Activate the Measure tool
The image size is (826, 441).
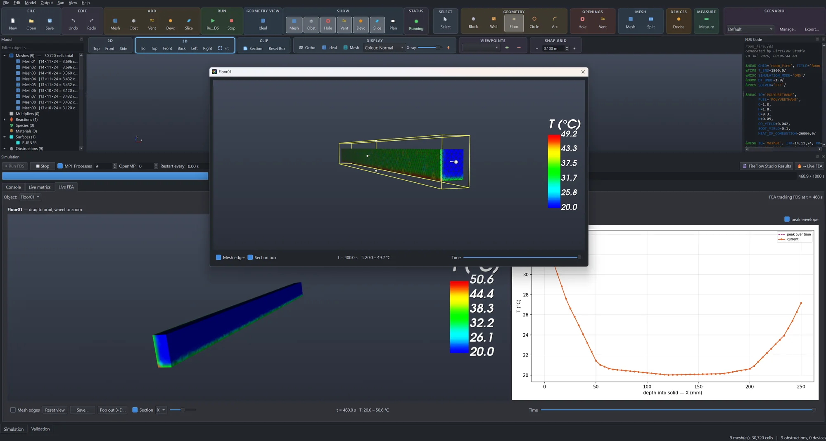pyautogui.click(x=706, y=23)
